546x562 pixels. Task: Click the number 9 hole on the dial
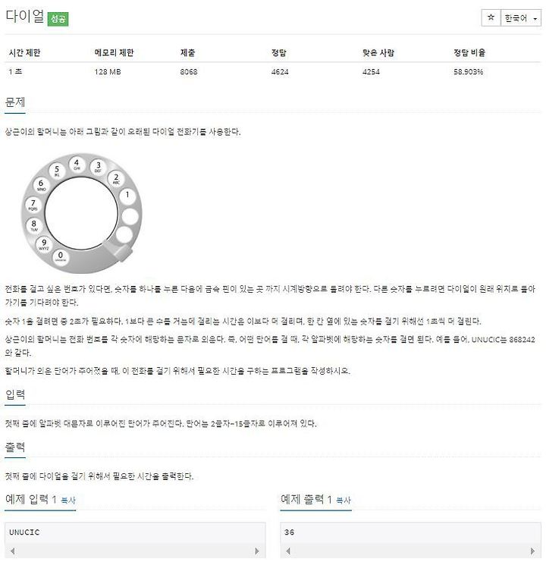click(44, 244)
